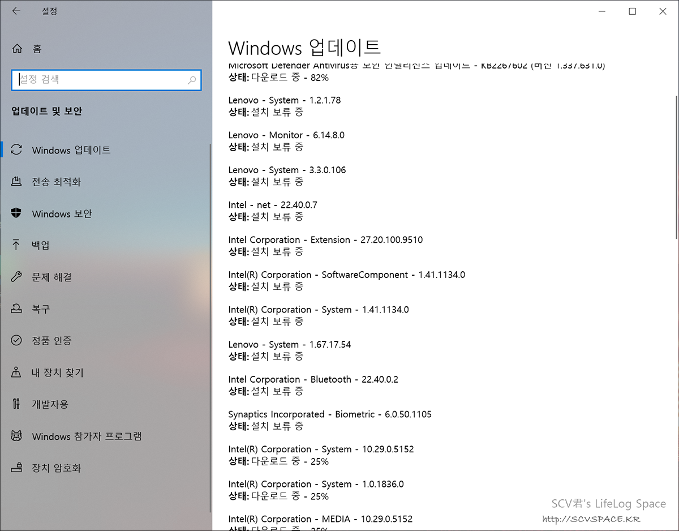Image resolution: width=679 pixels, height=531 pixels.
Task: Click the Windows 업데이트 page heading
Action: point(304,48)
